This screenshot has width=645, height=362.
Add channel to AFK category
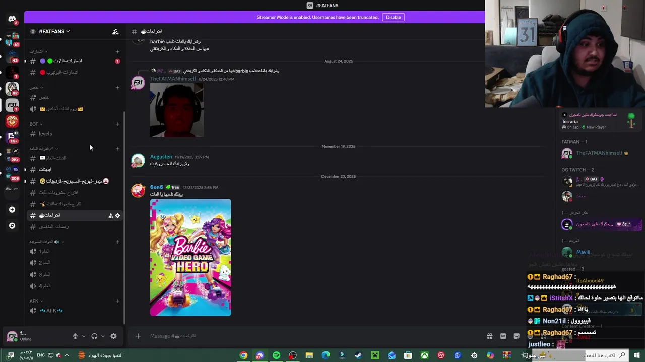117,301
